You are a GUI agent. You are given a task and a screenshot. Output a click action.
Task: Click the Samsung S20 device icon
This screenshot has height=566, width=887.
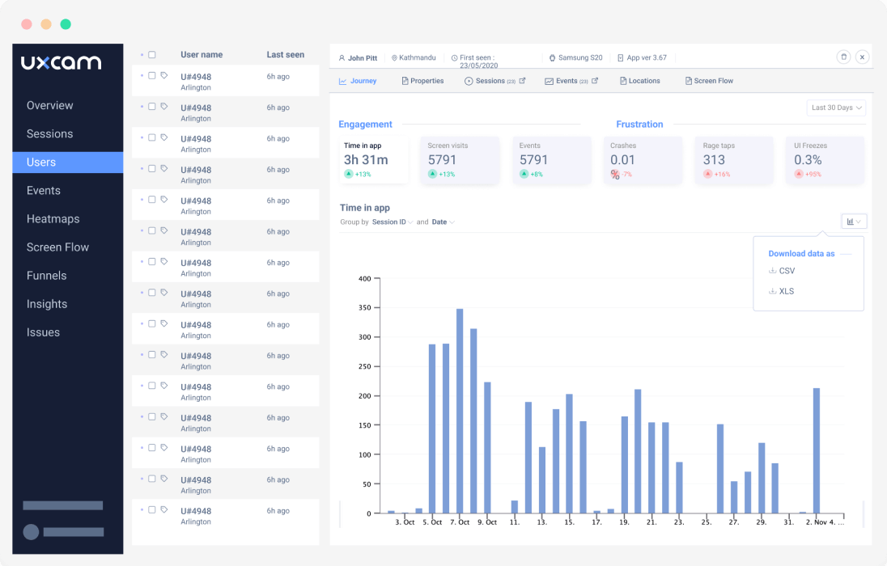pyautogui.click(x=552, y=57)
